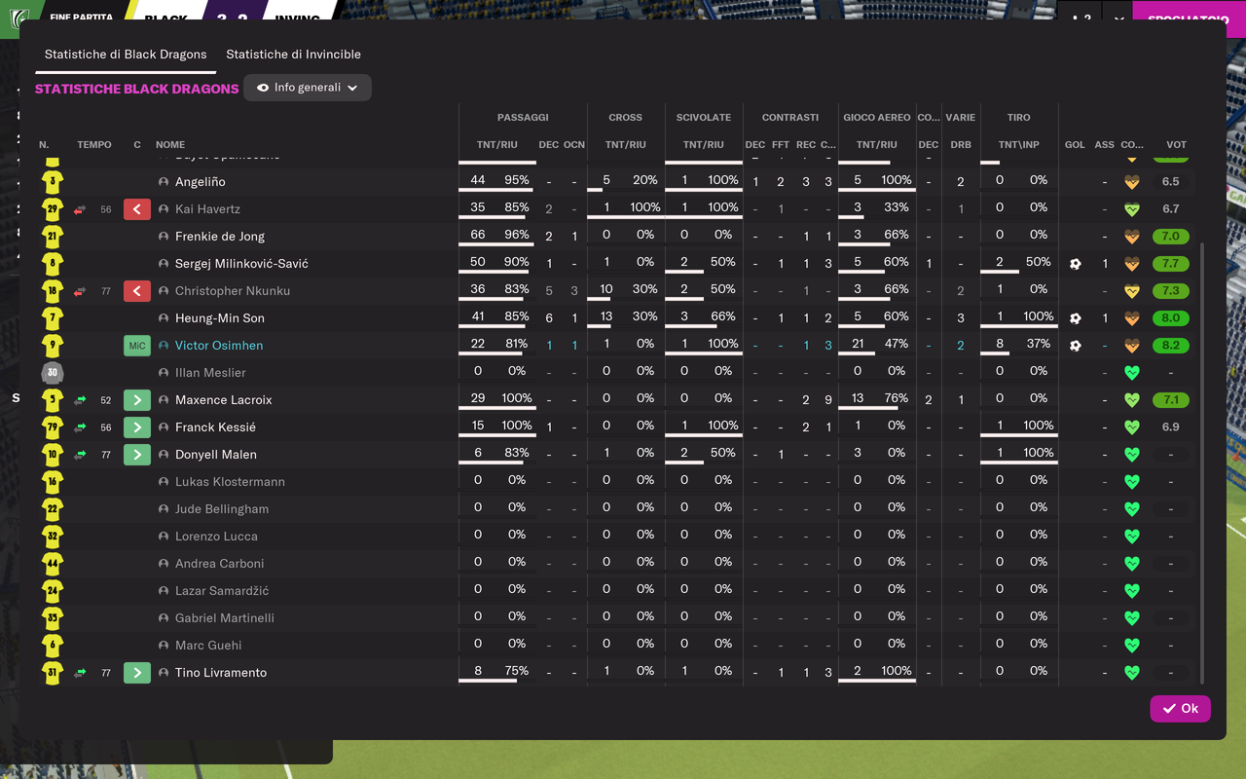Open Heung-Min Son player profile
This screenshot has height=779, width=1246.
pyautogui.click(x=220, y=318)
